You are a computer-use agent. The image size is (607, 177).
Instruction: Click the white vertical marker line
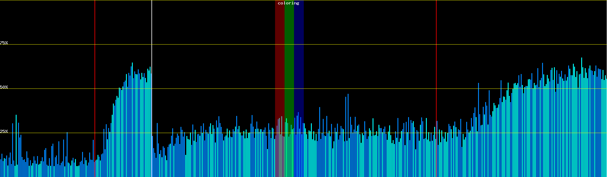pyautogui.click(x=152, y=29)
